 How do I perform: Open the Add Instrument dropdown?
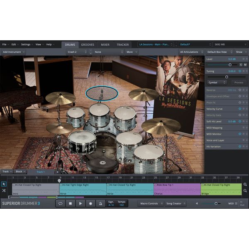[x=14, y=52]
